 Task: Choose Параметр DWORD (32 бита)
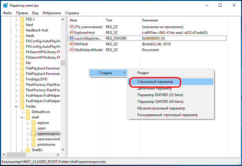(x=171, y=95)
